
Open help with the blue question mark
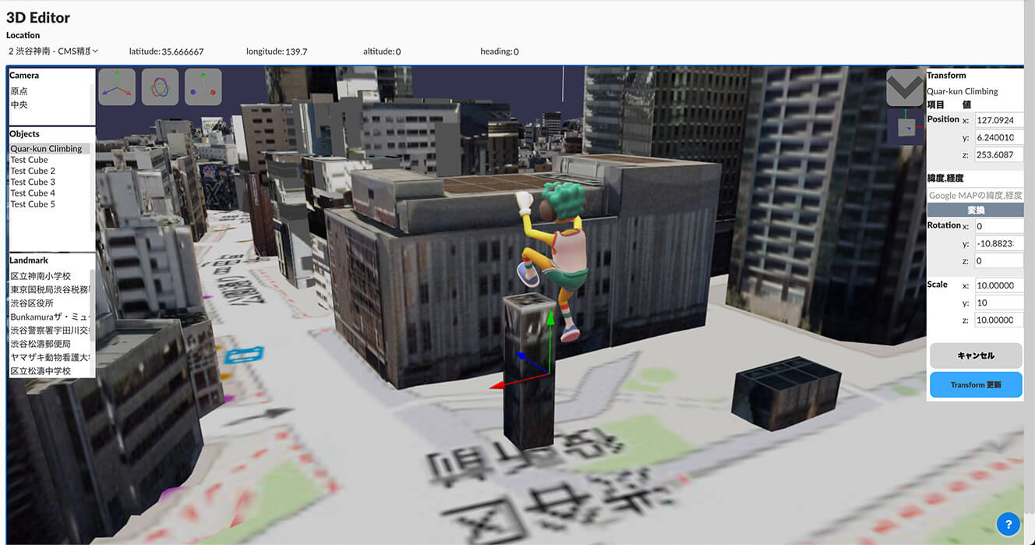point(1009,524)
